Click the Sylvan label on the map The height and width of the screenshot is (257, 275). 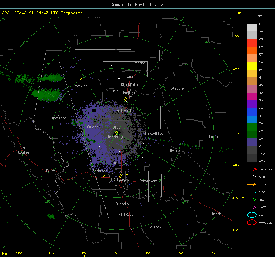coord(117,90)
